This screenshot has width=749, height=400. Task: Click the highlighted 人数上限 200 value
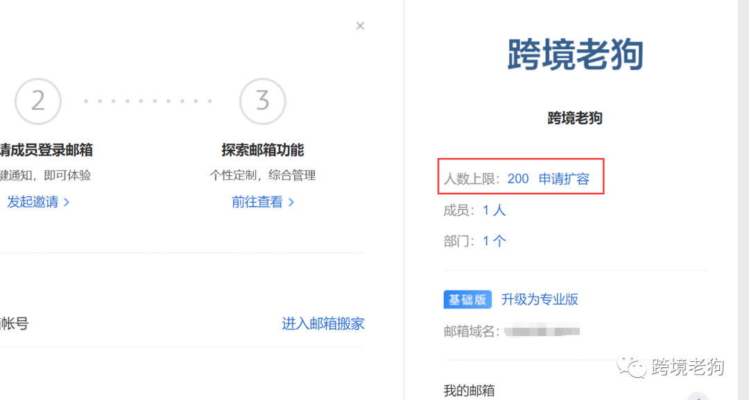click(x=518, y=178)
